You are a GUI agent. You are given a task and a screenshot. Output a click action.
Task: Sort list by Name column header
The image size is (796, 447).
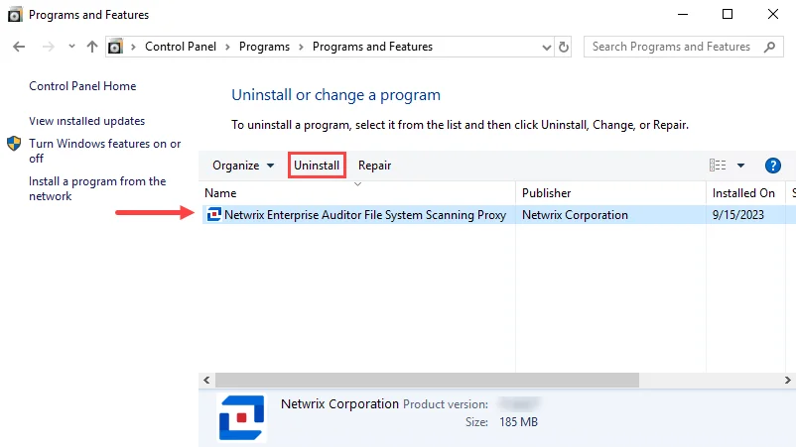click(358, 193)
